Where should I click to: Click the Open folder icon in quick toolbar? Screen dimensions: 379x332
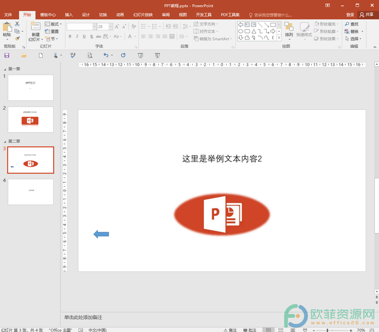click(x=24, y=55)
